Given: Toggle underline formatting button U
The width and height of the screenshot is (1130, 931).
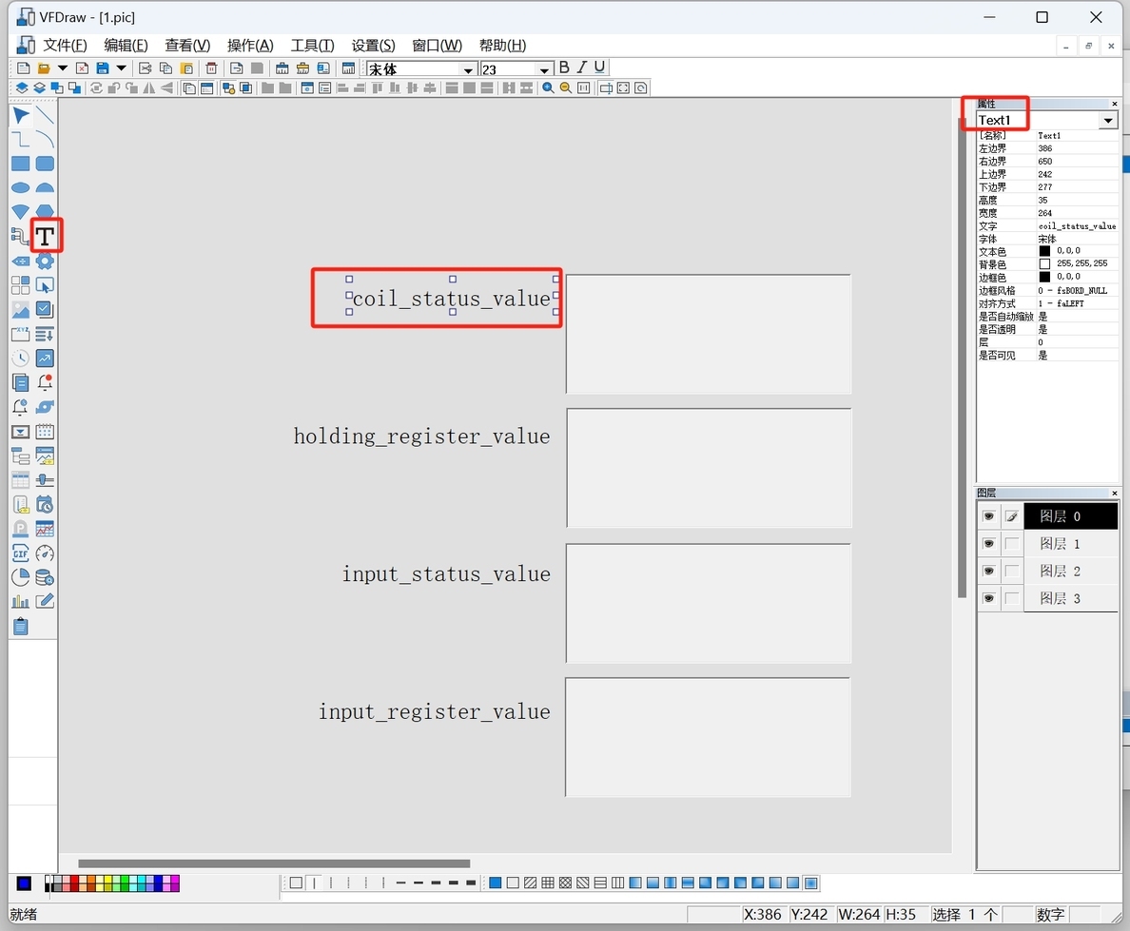Looking at the screenshot, I should (x=599, y=68).
